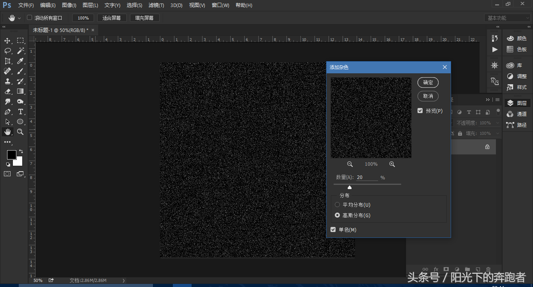Click the noise Amount slider handle

coord(350,188)
